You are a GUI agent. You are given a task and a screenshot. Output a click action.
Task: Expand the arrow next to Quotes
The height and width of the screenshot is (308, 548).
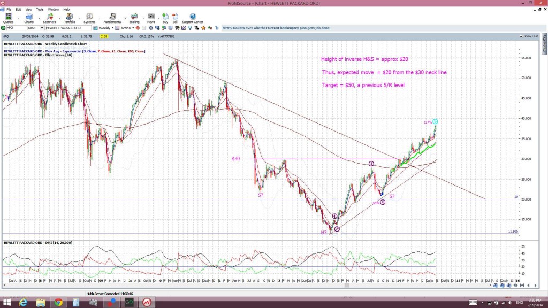point(19,18)
